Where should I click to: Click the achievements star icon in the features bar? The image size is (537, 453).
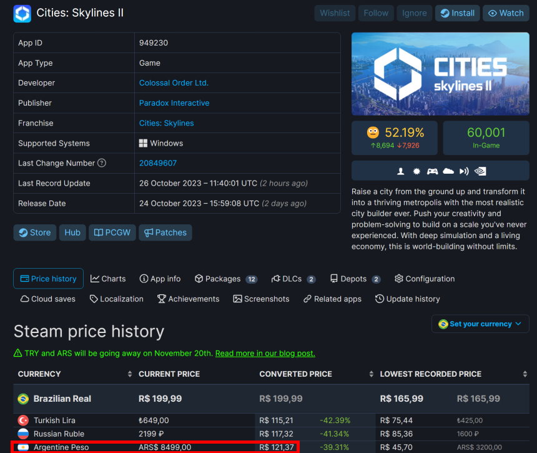[x=416, y=171]
